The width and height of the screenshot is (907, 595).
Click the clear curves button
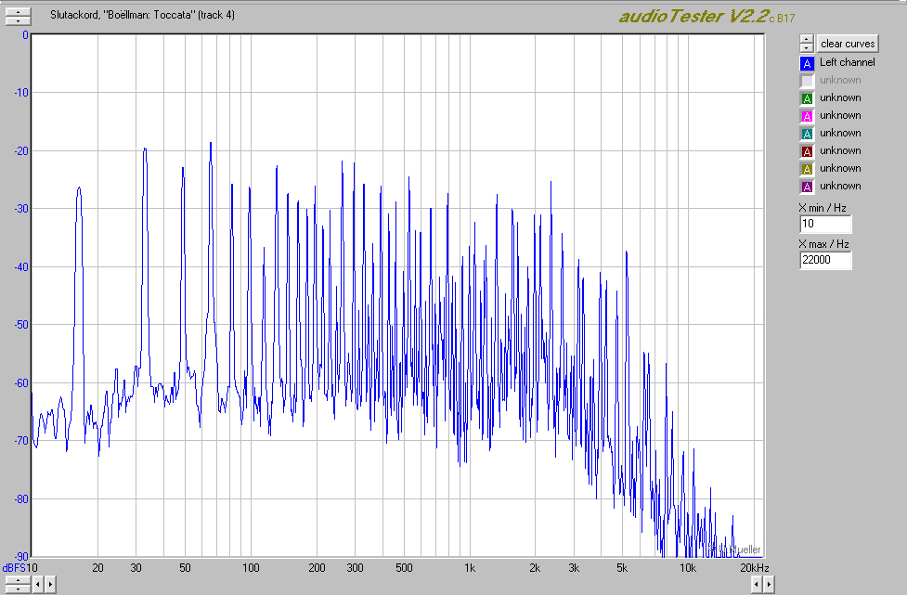pyautogui.click(x=848, y=44)
